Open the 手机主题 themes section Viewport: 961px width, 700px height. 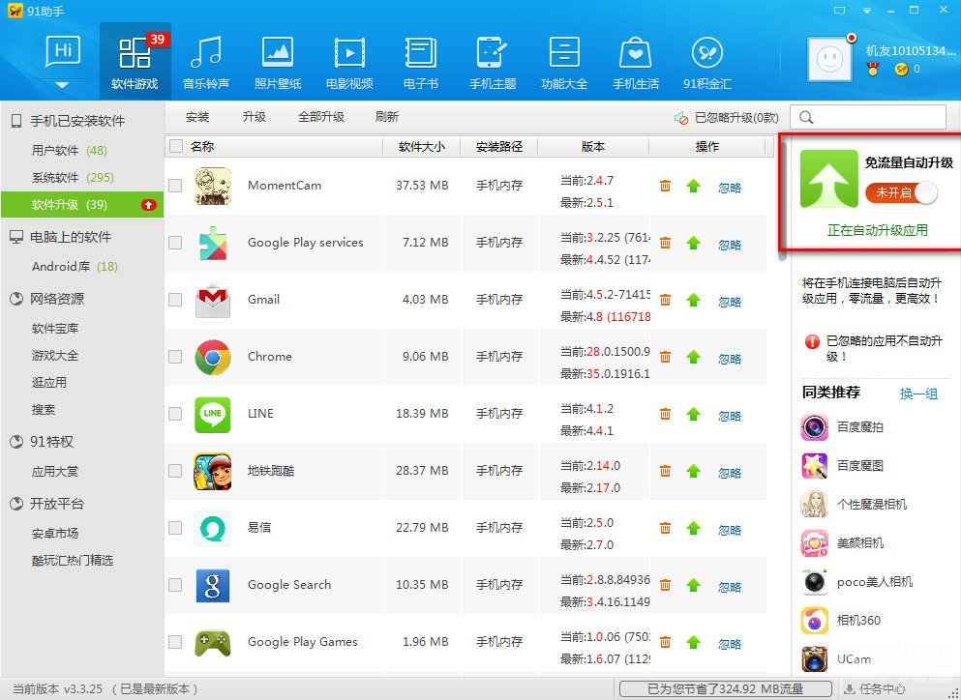tap(493, 62)
